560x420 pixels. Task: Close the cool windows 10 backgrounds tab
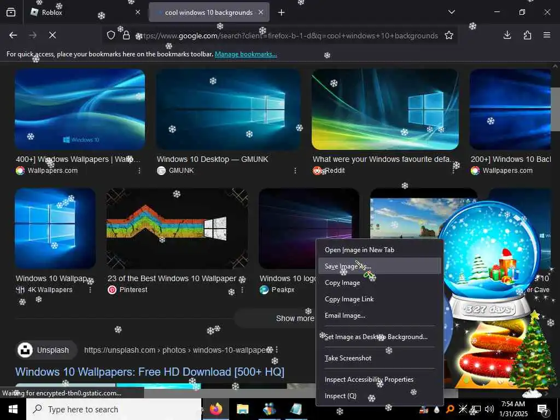click(261, 12)
